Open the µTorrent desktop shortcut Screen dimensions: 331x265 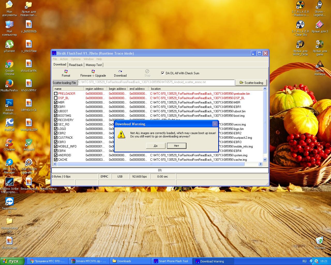click(9, 44)
